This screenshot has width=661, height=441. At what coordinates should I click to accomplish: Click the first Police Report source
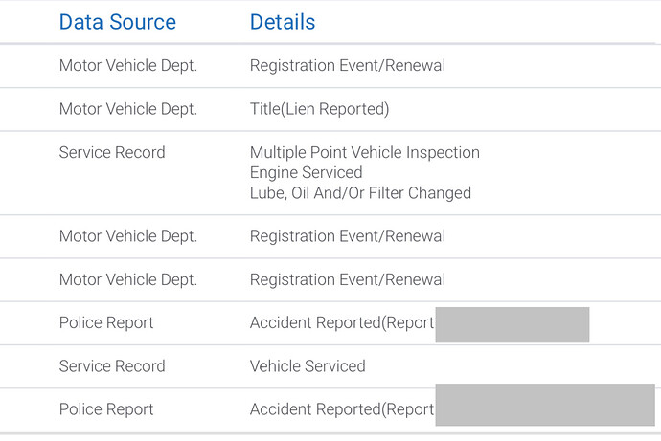[x=106, y=322]
